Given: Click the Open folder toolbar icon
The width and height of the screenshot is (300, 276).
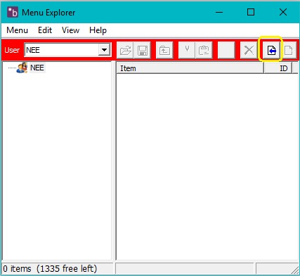Looking at the screenshot, I should (125, 50).
